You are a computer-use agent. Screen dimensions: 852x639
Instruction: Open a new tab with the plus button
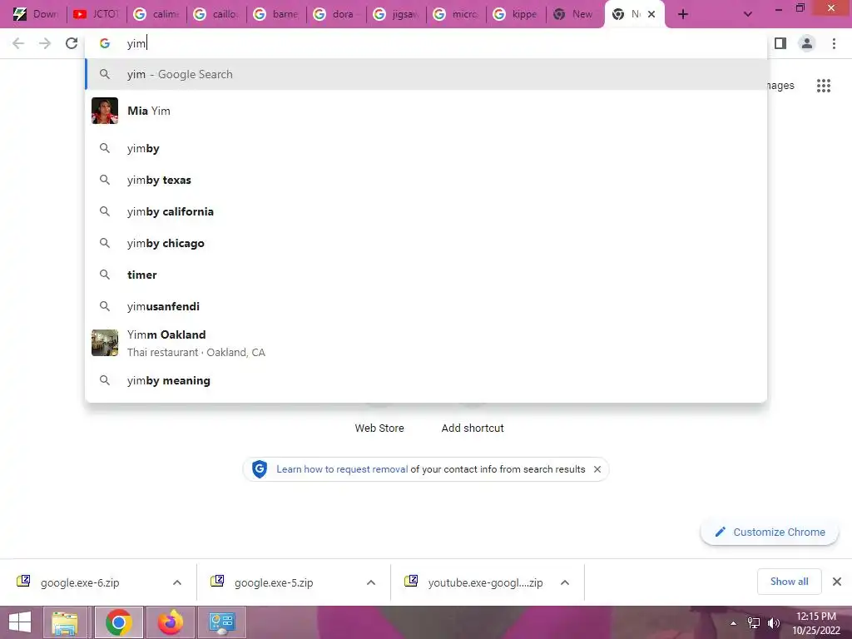683,14
